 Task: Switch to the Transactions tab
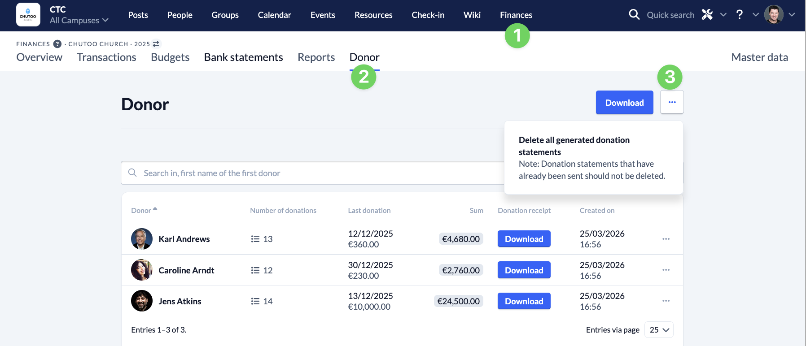pyautogui.click(x=106, y=57)
